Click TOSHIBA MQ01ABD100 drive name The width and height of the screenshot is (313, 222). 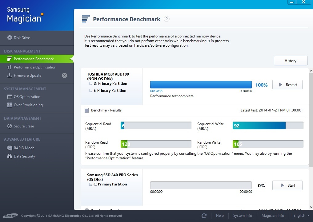click(108, 74)
